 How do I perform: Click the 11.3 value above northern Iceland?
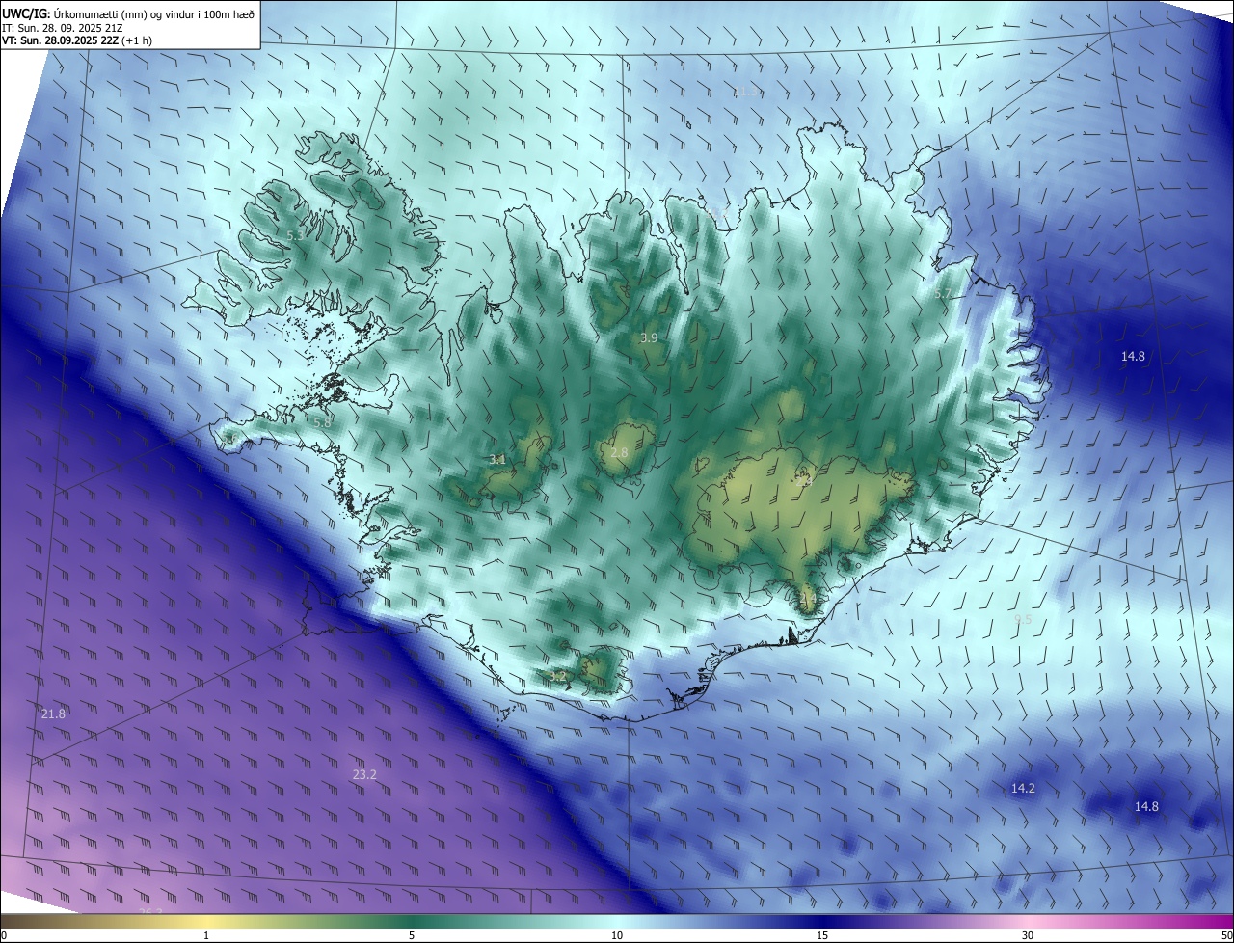tap(746, 92)
